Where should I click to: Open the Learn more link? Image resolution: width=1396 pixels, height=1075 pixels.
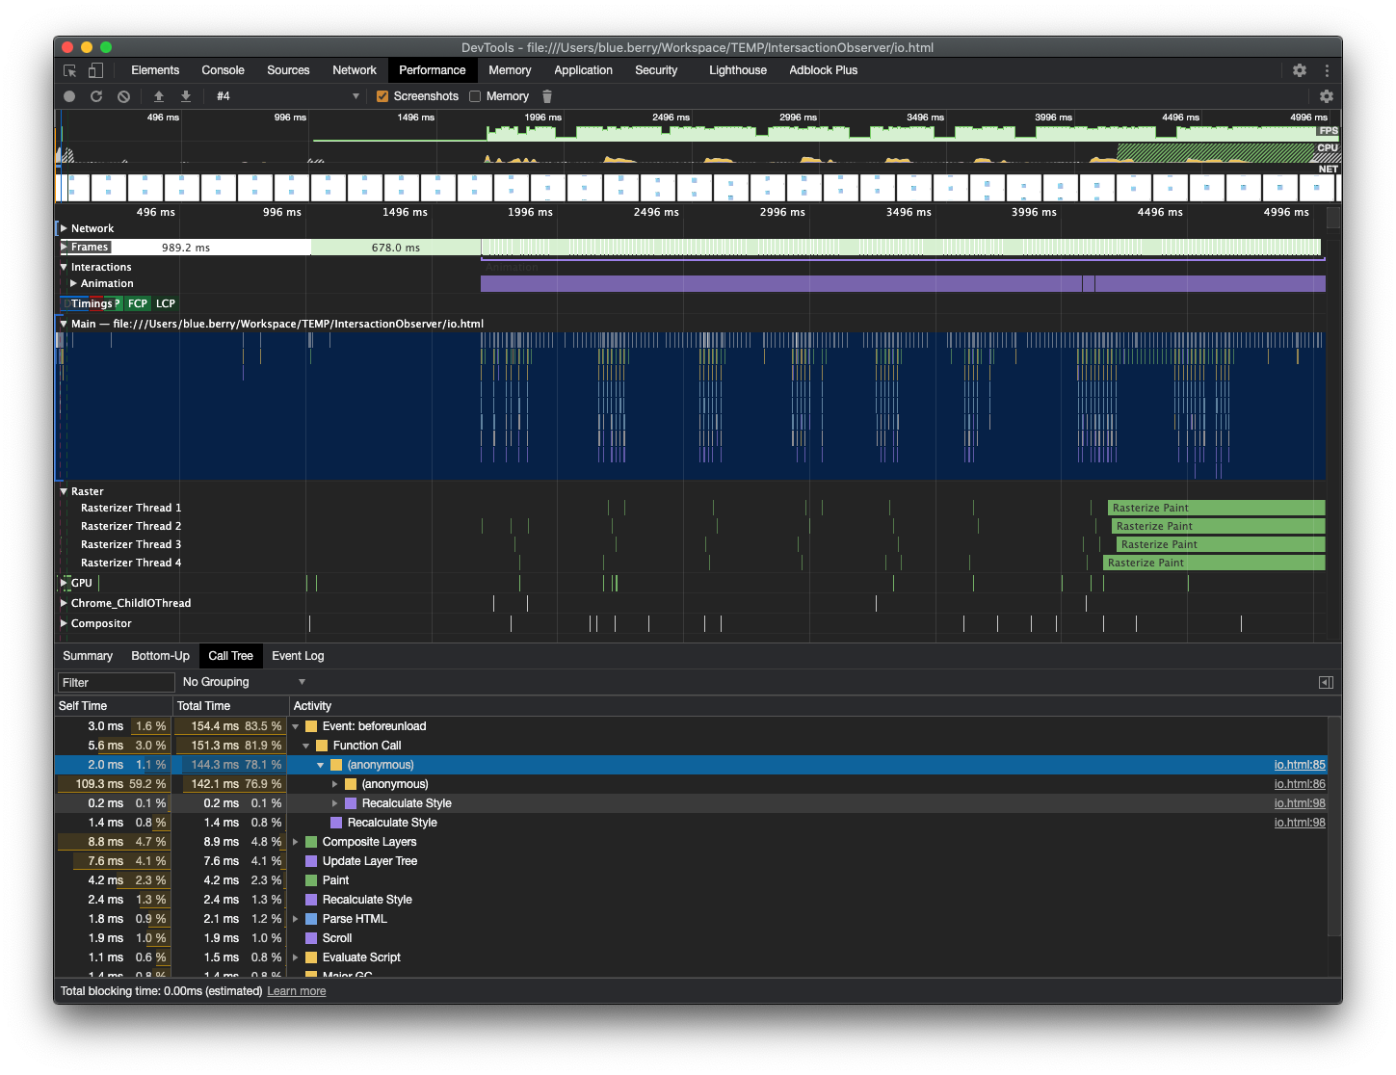point(296,991)
